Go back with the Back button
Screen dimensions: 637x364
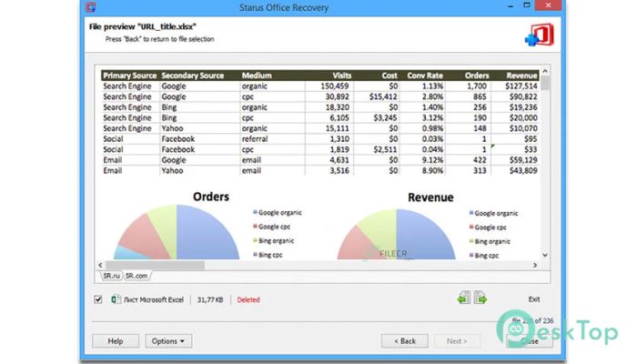click(x=405, y=341)
